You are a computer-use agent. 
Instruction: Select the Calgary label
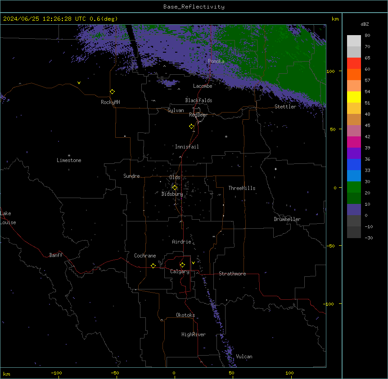(180, 271)
